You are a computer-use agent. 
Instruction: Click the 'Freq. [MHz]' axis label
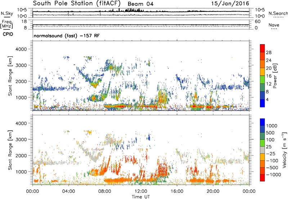coord(6,24)
